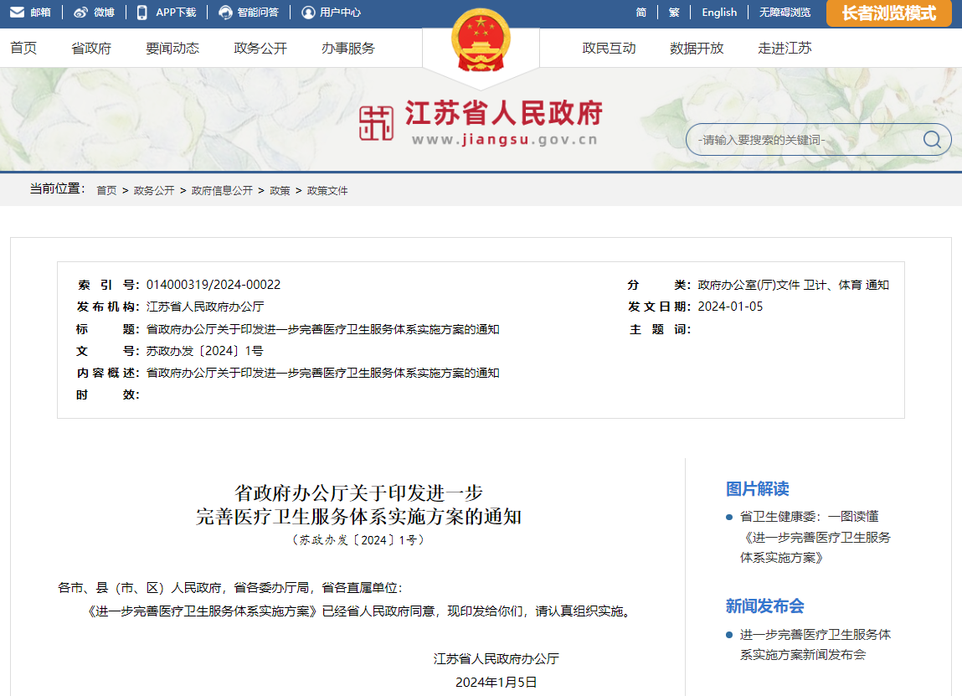This screenshot has width=962, height=696.
Task: Click the document headline 省政府办公厅关于印发进一步
Action: tap(358, 492)
